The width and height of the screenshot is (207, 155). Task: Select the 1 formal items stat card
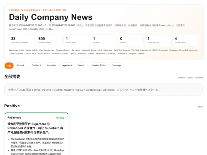click(x=76, y=40)
